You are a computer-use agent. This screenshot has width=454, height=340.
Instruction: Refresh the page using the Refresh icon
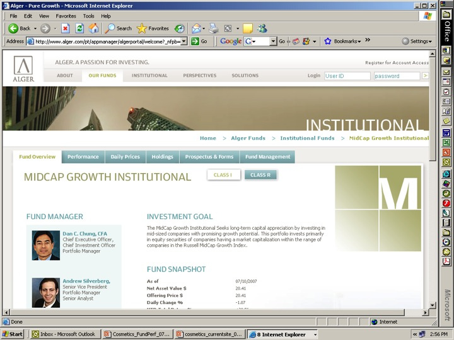point(79,28)
